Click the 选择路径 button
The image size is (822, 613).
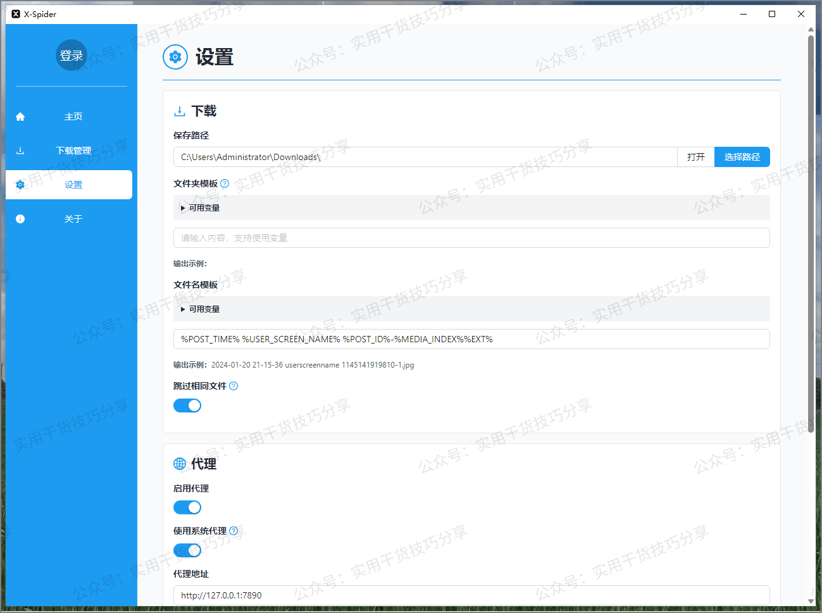tap(742, 156)
